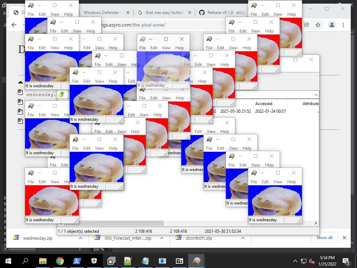Open taskbar search magnifier

pos(25,261)
